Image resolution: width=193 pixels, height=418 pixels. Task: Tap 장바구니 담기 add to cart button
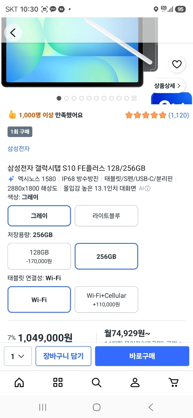(63, 356)
